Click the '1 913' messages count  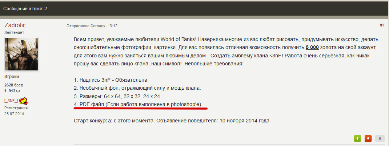coord(10,91)
